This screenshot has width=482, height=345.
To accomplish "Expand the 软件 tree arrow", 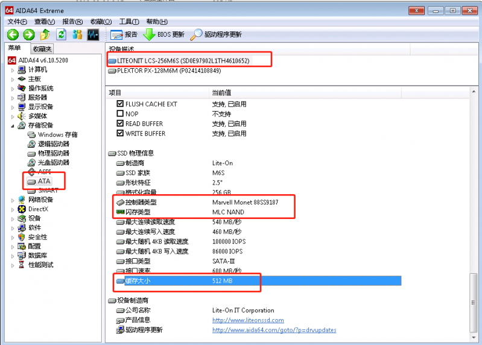I will 13,228.
